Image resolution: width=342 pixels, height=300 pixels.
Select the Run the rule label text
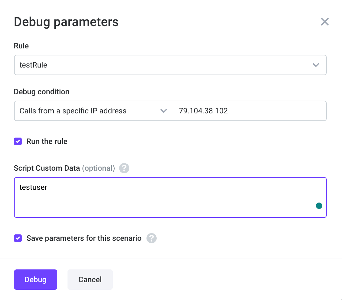click(46, 141)
